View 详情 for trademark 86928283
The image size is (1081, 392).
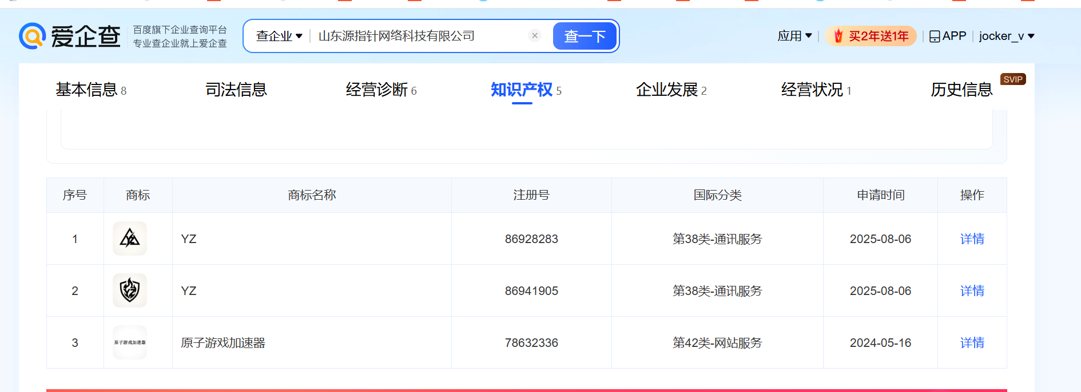[x=972, y=239]
